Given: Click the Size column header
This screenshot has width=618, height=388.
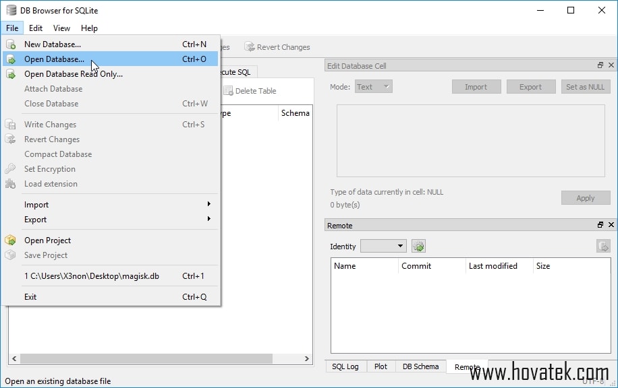Looking at the screenshot, I should click(x=571, y=266).
